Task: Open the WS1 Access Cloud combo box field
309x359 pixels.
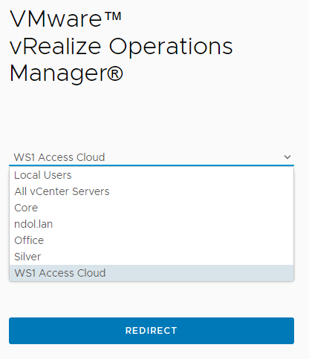Action: tap(152, 157)
